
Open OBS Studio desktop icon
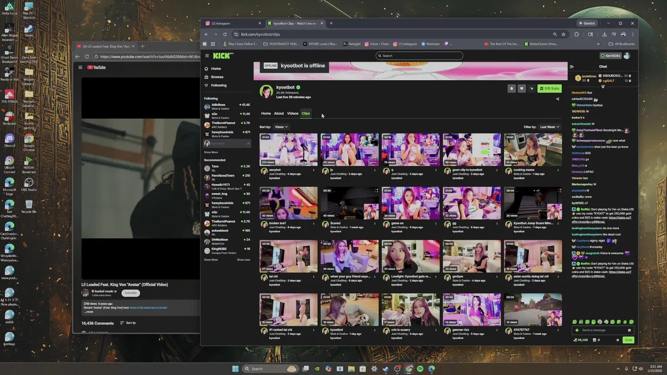pos(29,184)
